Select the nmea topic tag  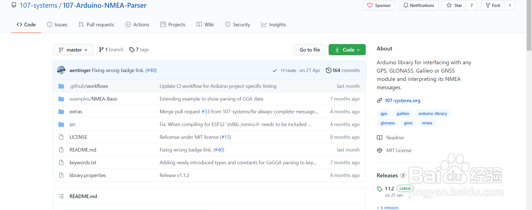[x=427, y=123]
